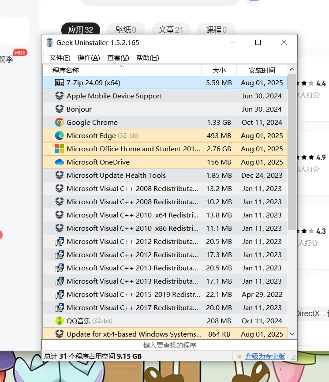Click the Dec 24, 2023 install date

[x=262, y=176]
